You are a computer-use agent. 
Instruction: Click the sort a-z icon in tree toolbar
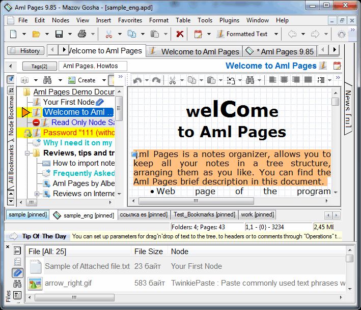click(24, 80)
